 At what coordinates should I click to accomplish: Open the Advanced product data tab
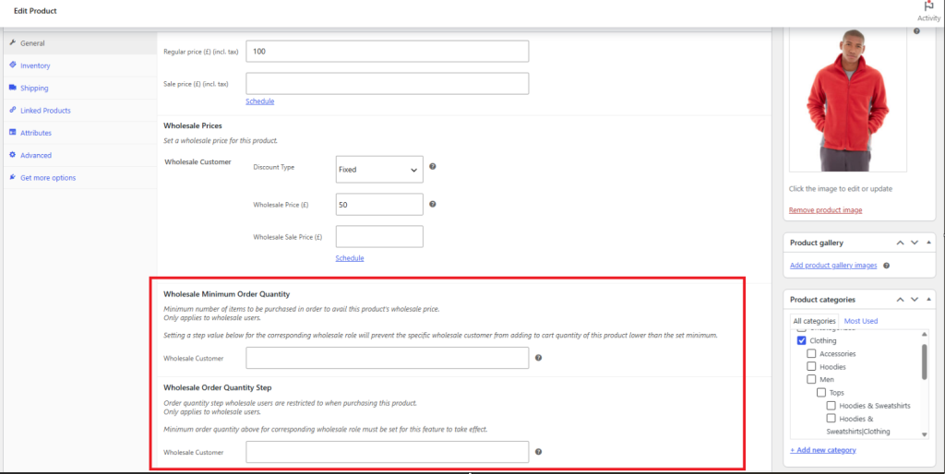[79, 156]
